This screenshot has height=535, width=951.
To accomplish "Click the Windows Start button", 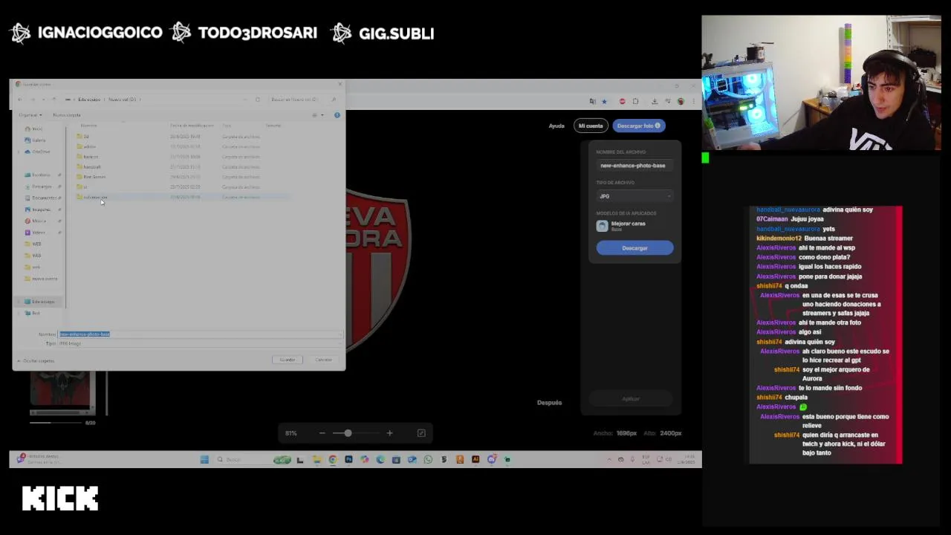I will click(x=204, y=459).
